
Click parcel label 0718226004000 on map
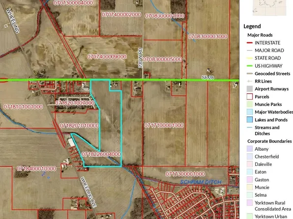coord(101,154)
